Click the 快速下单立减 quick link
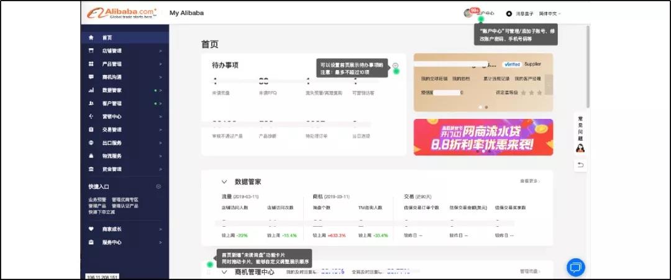This screenshot has height=280, width=671. click(101, 212)
